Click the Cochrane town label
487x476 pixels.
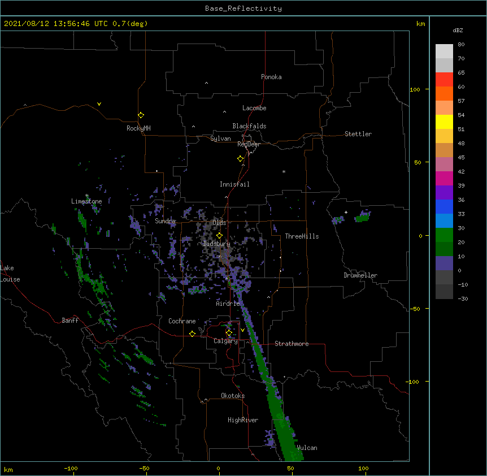point(182,321)
